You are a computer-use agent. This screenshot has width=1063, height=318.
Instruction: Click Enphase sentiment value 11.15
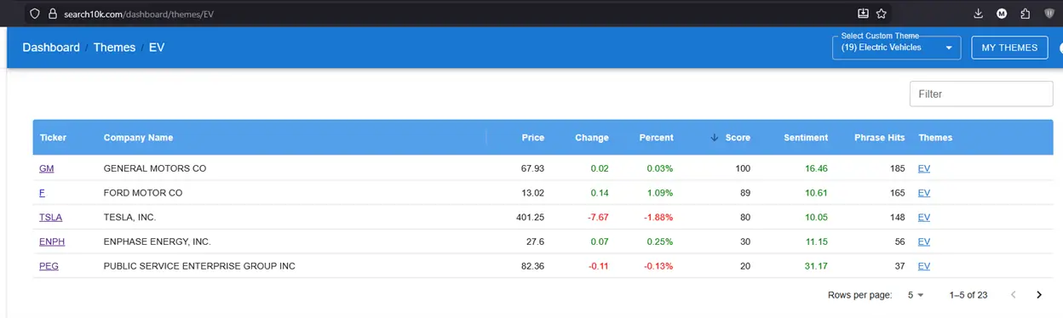816,242
